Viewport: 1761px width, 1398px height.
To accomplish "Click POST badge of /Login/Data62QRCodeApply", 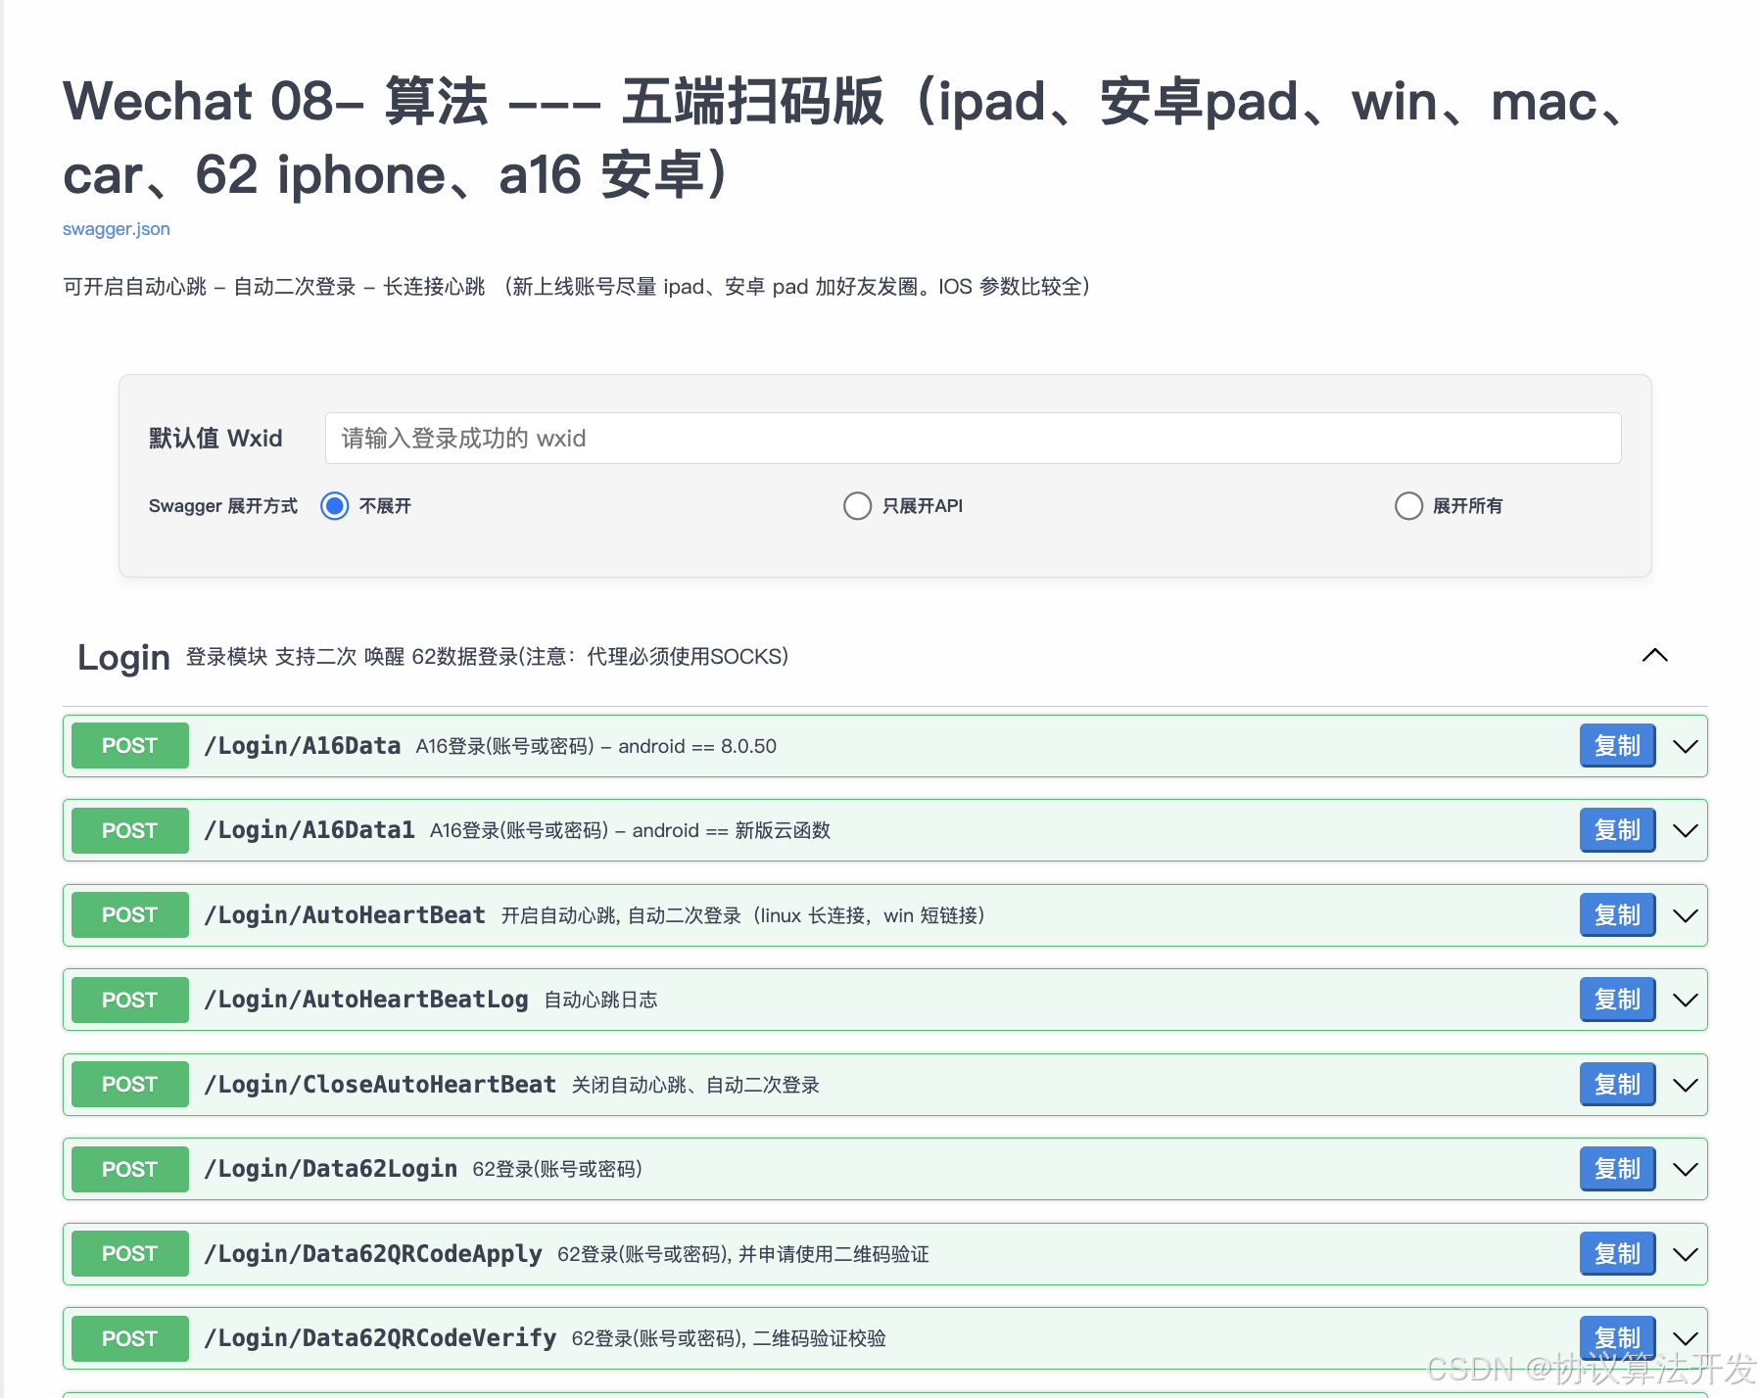I will pyautogui.click(x=129, y=1254).
